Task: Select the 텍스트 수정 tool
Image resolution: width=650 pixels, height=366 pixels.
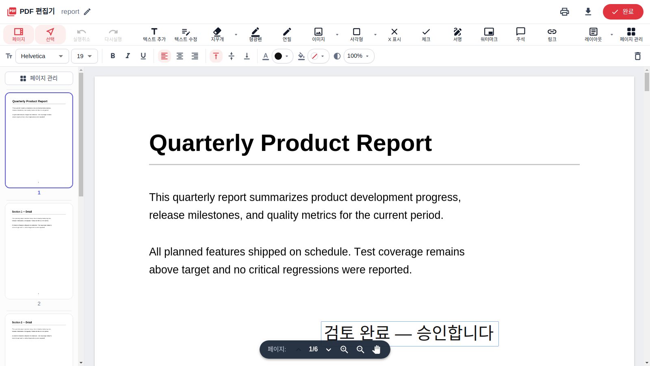Action: (186, 35)
